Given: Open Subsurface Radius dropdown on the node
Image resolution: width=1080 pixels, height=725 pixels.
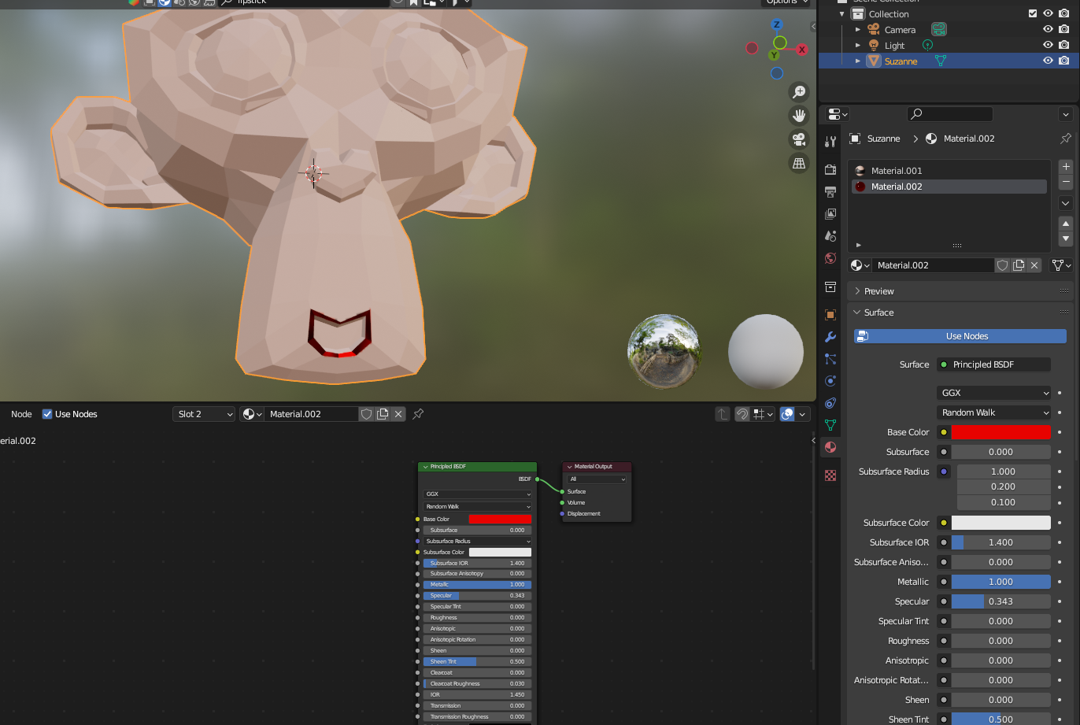Looking at the screenshot, I should 478,542.
